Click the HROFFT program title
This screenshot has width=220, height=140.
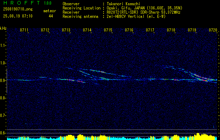21,3
